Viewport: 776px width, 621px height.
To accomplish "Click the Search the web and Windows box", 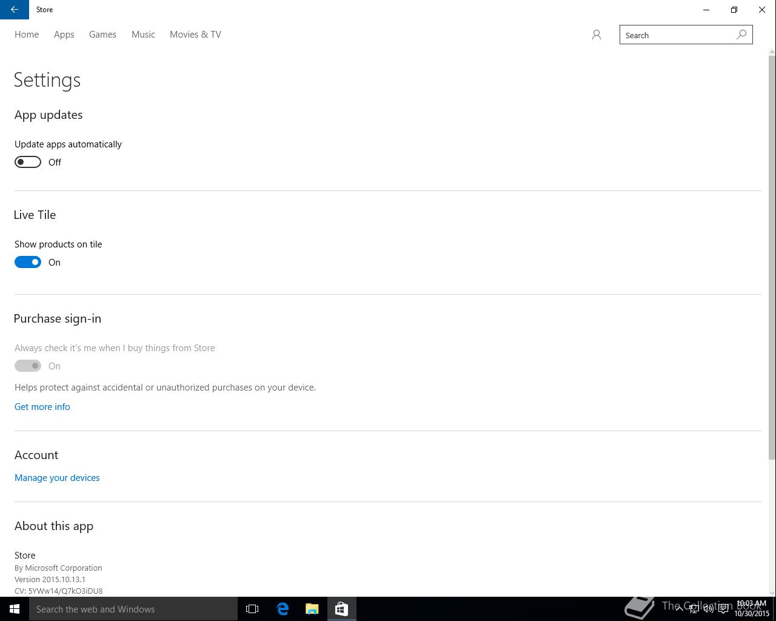I will [x=133, y=609].
